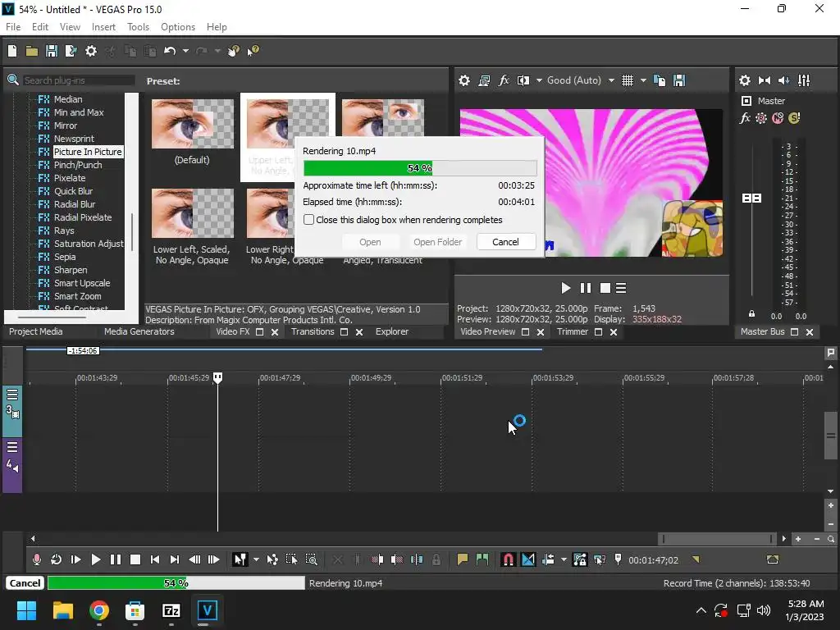This screenshot has width=840, height=630.
Task: Open the Insert menu
Action: [x=103, y=27]
